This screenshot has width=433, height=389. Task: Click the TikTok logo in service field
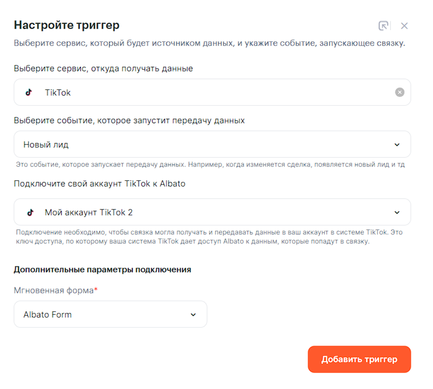tap(29, 92)
